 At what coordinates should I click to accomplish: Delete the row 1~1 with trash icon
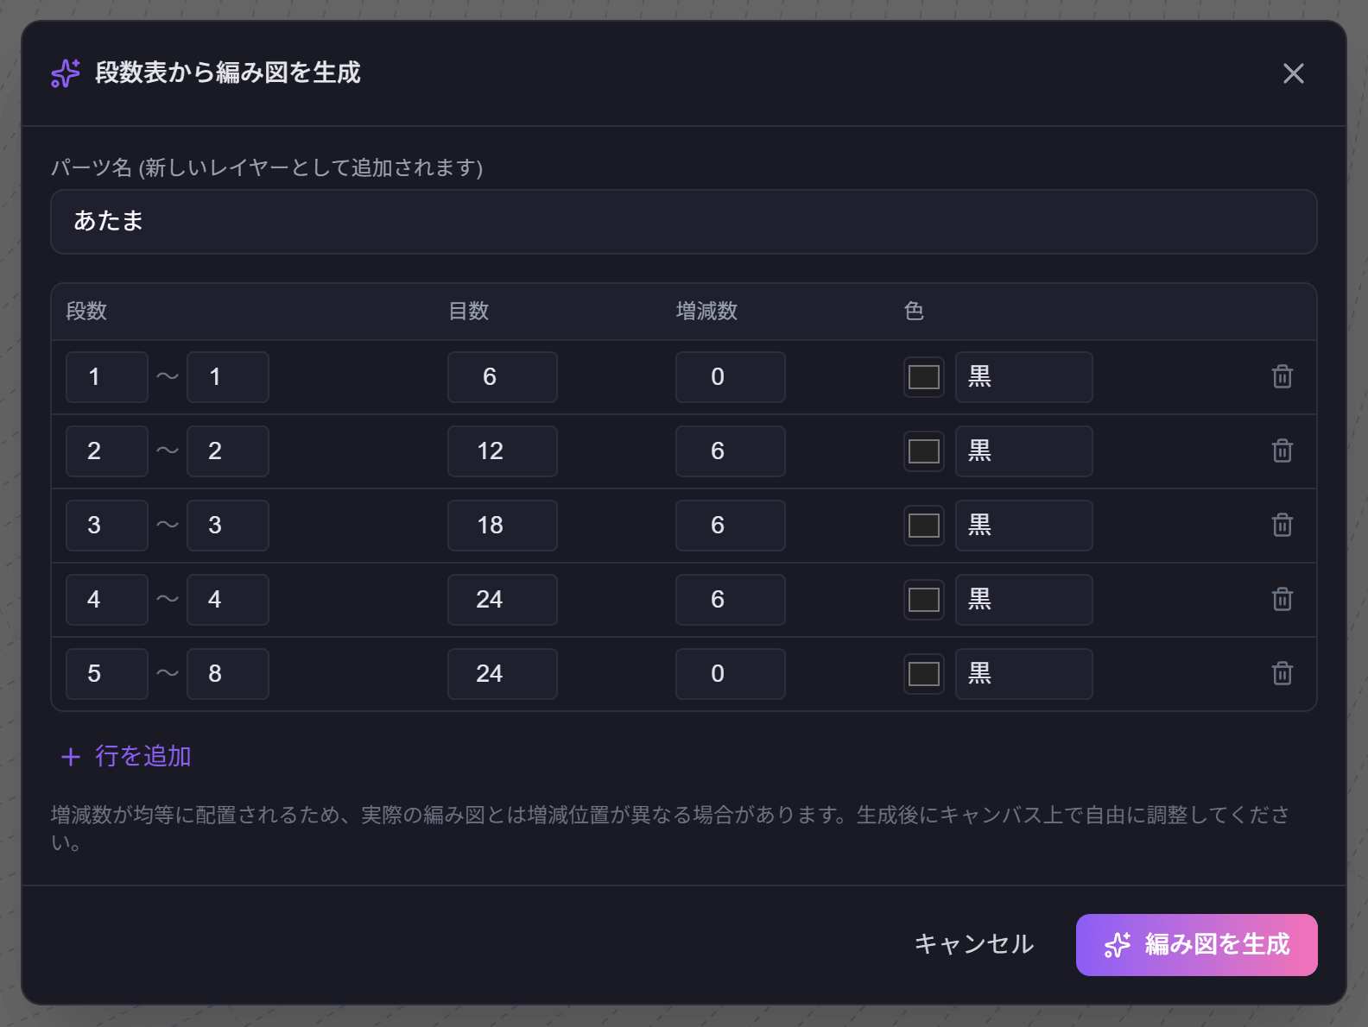pos(1282,376)
